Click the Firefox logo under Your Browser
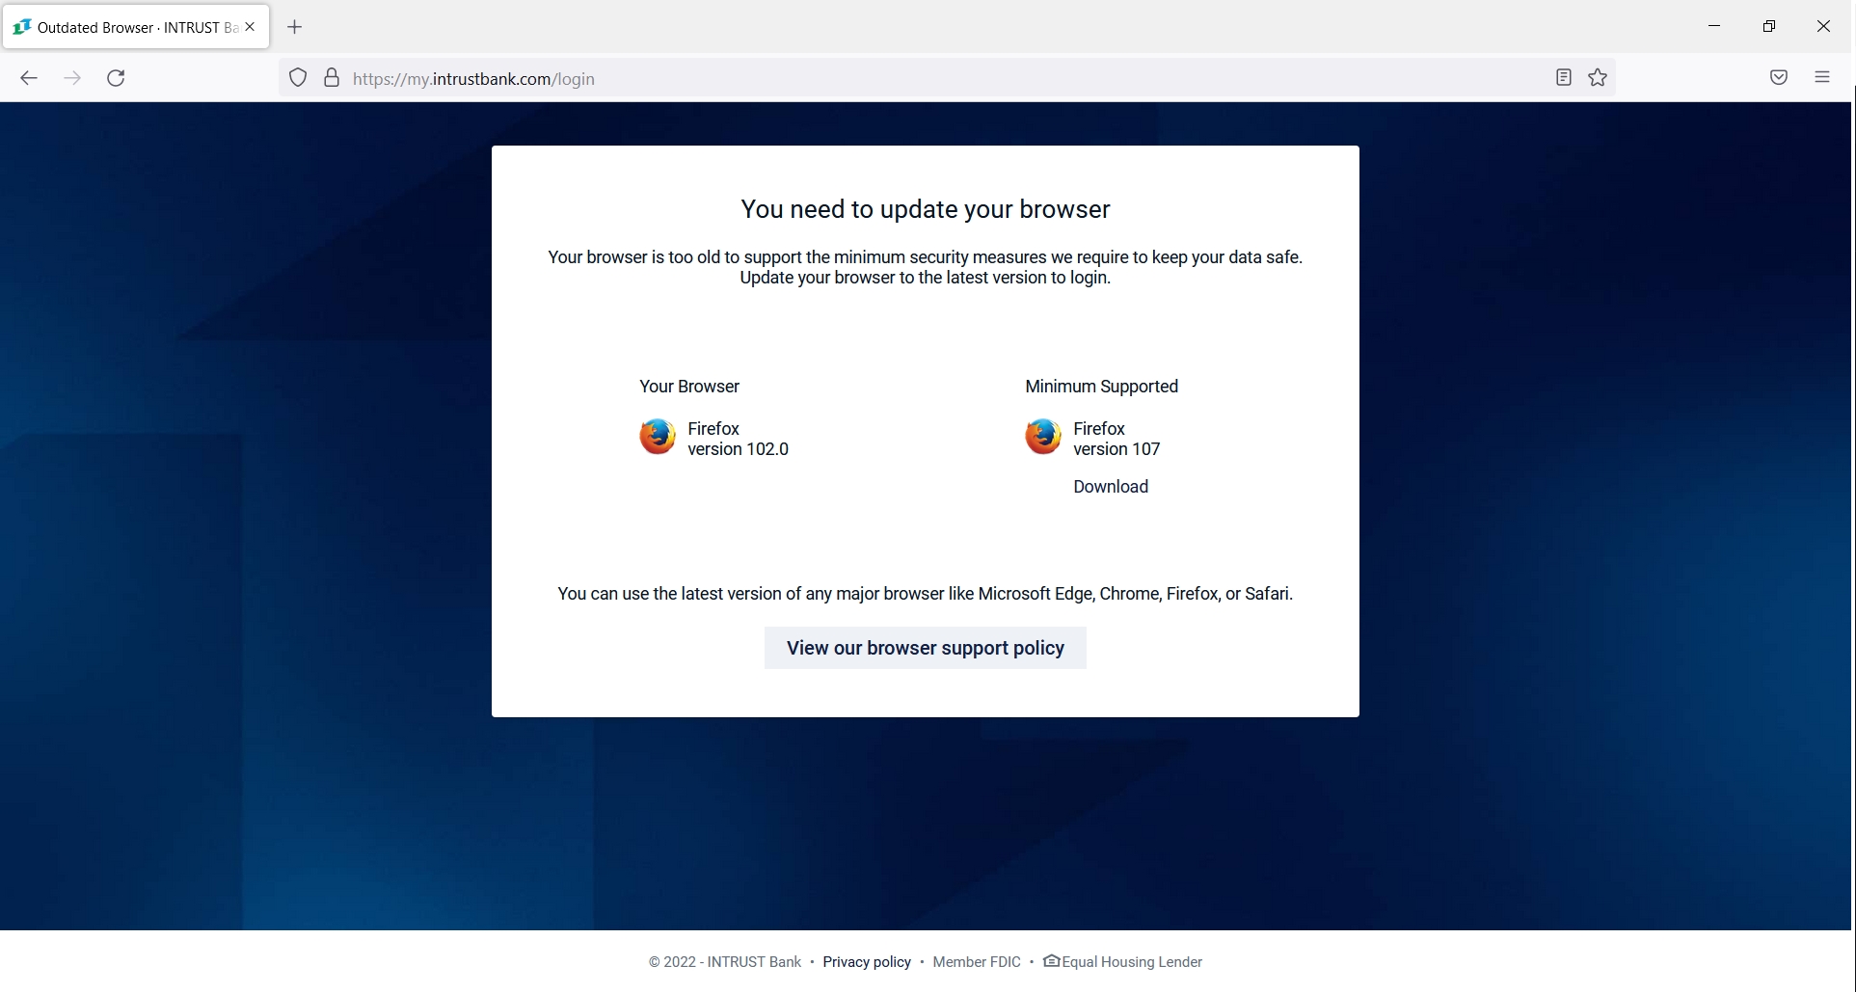 657,437
